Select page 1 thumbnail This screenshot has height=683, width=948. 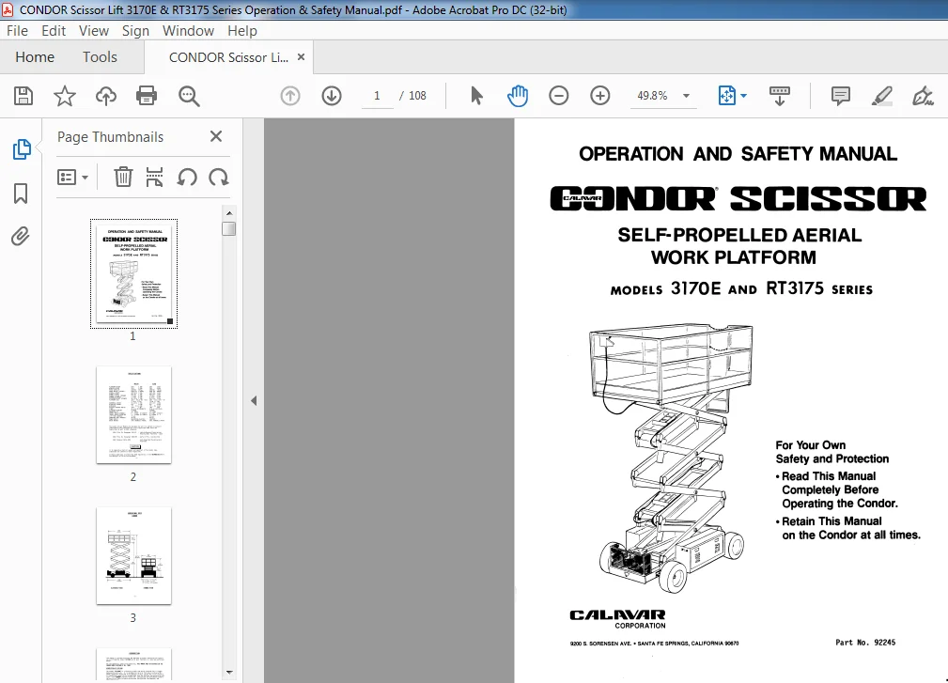tap(133, 273)
